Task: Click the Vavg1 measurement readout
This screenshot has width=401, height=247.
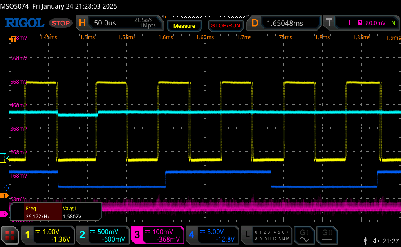Action: 80,212
